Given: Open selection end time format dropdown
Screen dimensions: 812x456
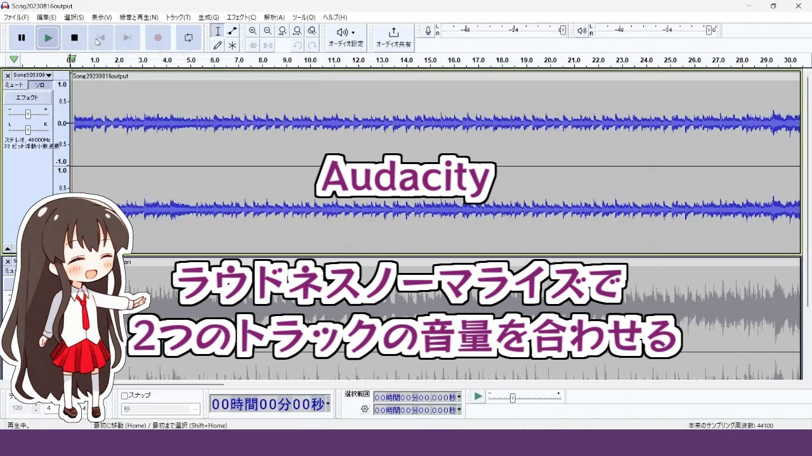Looking at the screenshot, I should tap(459, 410).
